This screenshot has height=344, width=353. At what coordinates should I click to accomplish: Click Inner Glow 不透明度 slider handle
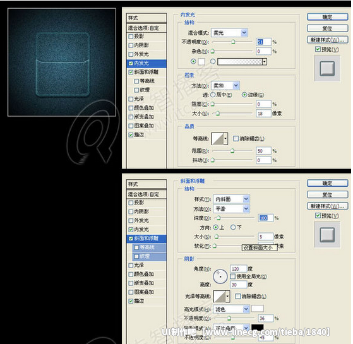pyautogui.click(x=233, y=42)
